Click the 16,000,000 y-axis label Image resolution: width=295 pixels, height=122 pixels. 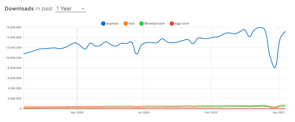pyautogui.click(x=12, y=27)
